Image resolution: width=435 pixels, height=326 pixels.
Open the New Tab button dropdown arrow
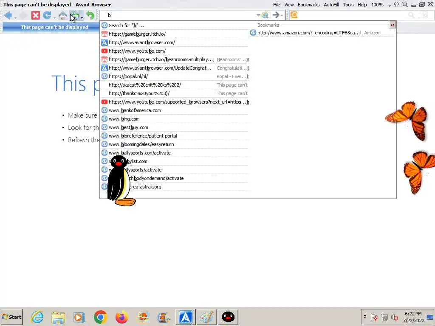coord(82,18)
